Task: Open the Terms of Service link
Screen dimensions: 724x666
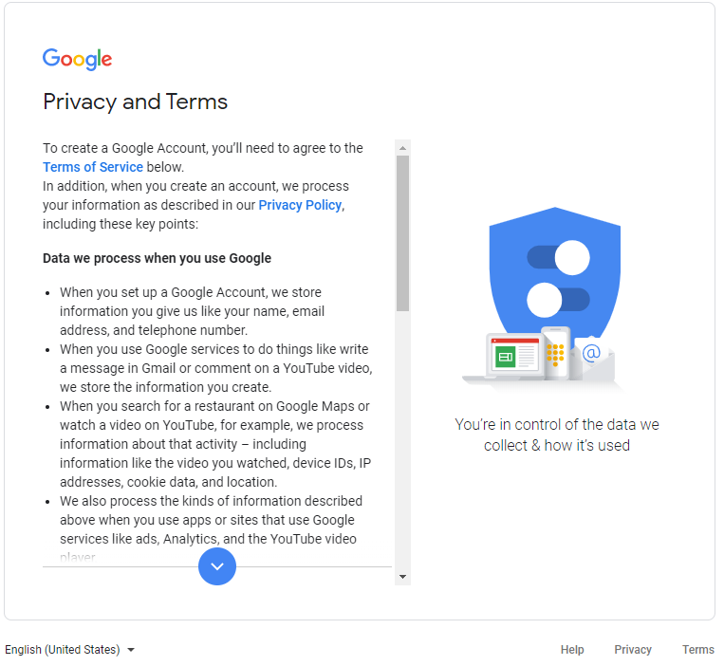Action: click(x=93, y=168)
